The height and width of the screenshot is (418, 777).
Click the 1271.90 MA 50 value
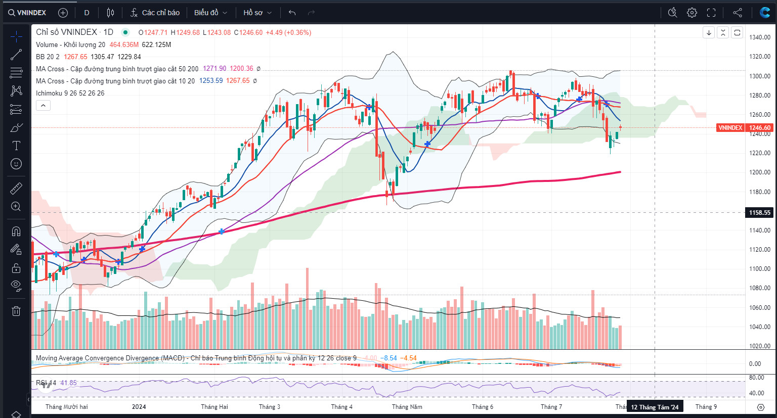pyautogui.click(x=214, y=69)
